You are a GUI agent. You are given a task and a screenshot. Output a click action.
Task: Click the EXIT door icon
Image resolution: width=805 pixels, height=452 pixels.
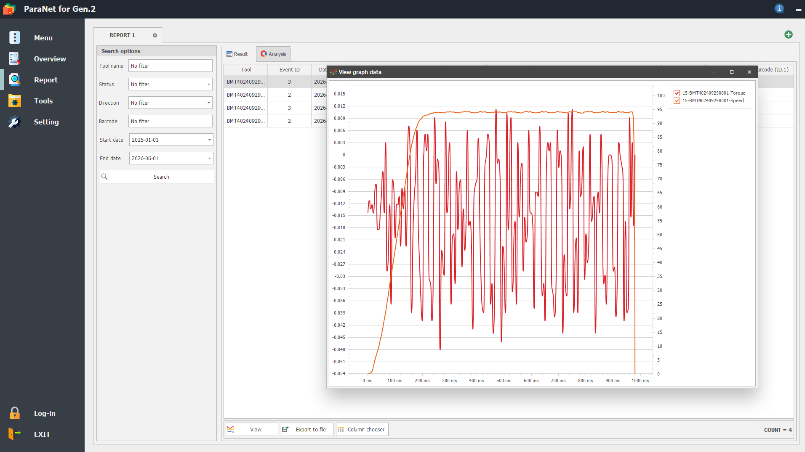[x=15, y=434]
